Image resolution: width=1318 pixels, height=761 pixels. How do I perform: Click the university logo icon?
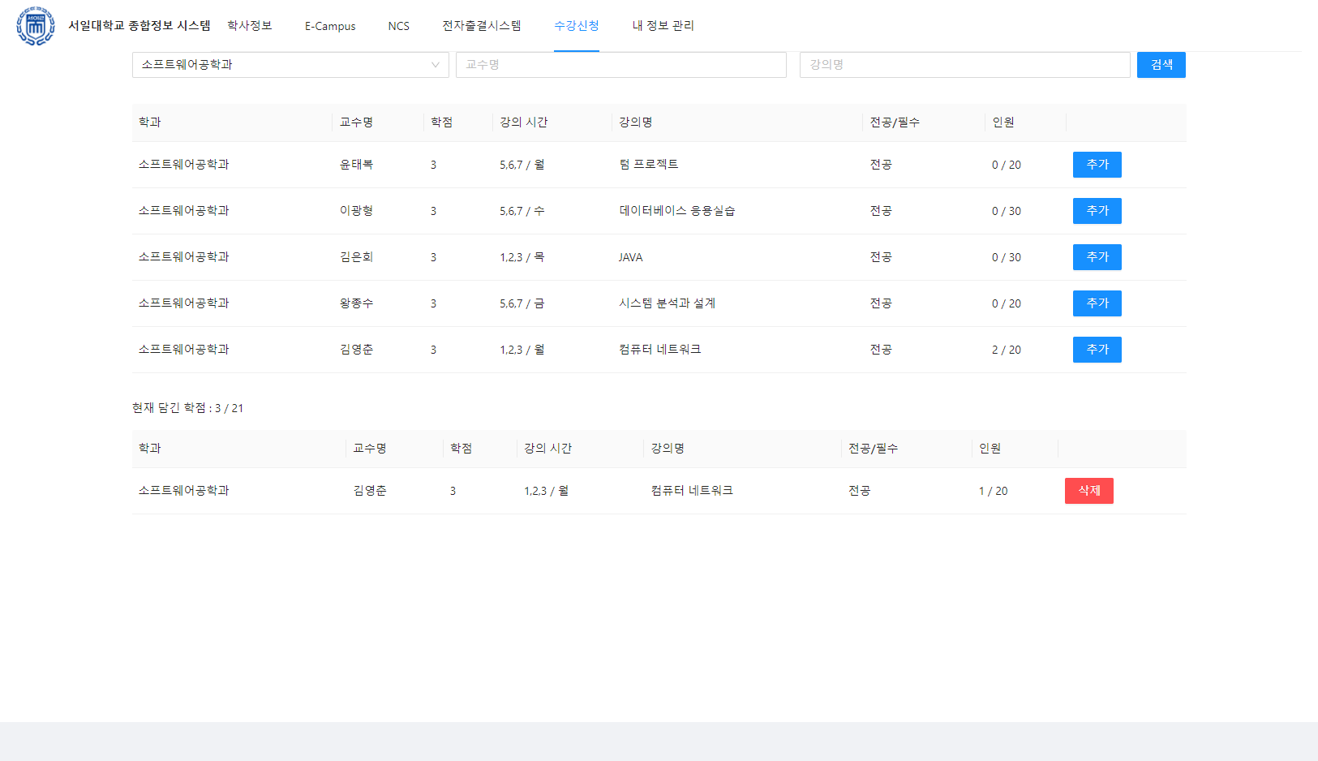(34, 25)
